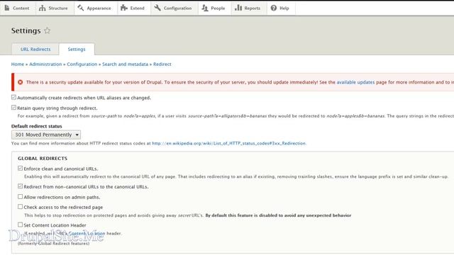Open the Reports bar-chart icon

[x=238, y=8]
